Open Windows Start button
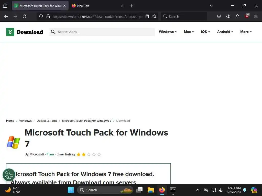Image resolution: width=262 pixels, height=196 pixels. click(x=71, y=190)
